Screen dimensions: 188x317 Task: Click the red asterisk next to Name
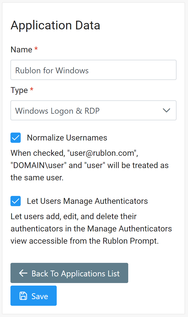coord(36,49)
